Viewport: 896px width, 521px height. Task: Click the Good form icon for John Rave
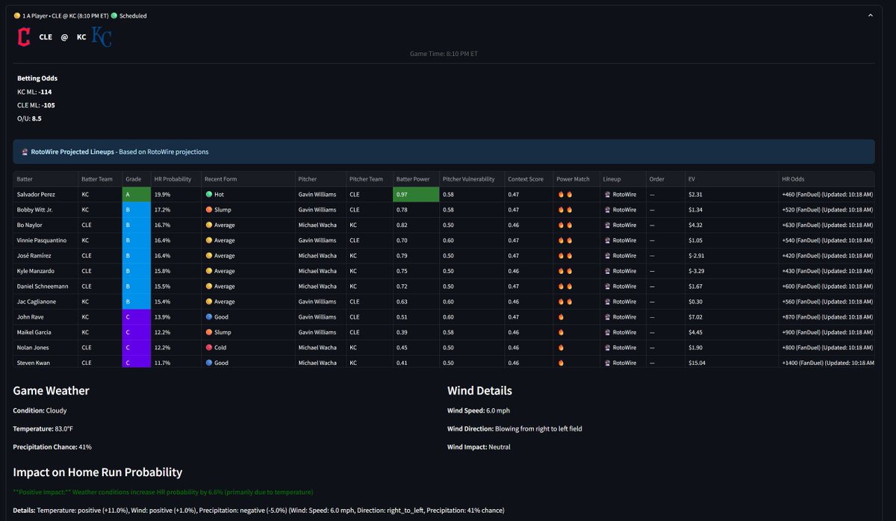210,316
